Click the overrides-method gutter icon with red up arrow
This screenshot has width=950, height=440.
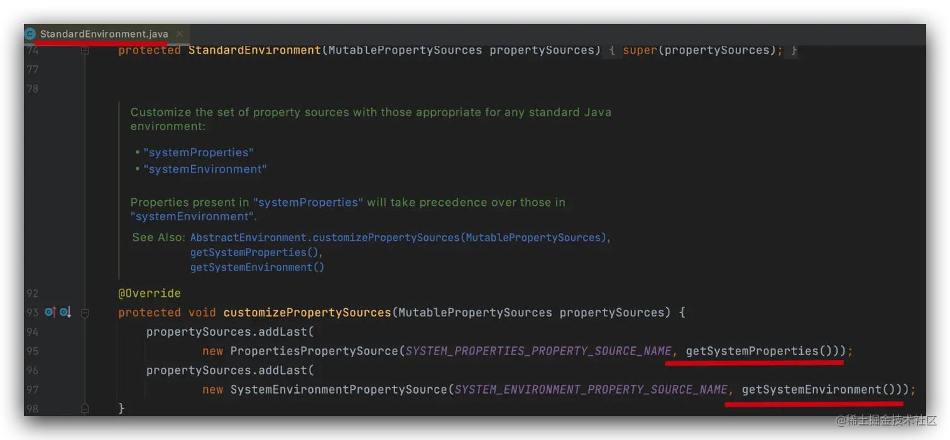[x=50, y=312]
